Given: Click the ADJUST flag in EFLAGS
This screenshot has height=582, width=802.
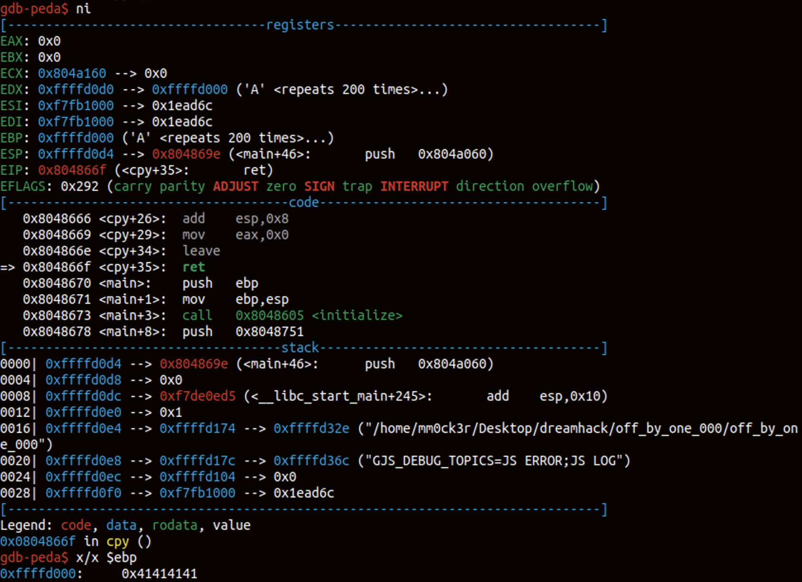Looking at the screenshot, I should pyautogui.click(x=236, y=187).
